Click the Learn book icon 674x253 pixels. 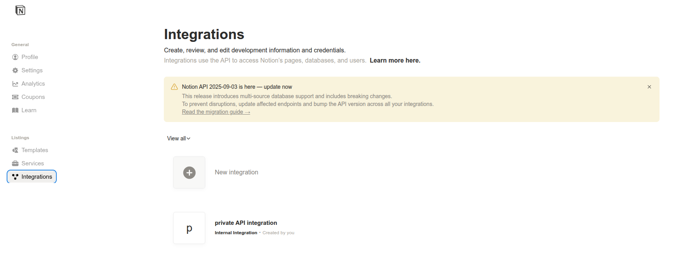point(15,110)
